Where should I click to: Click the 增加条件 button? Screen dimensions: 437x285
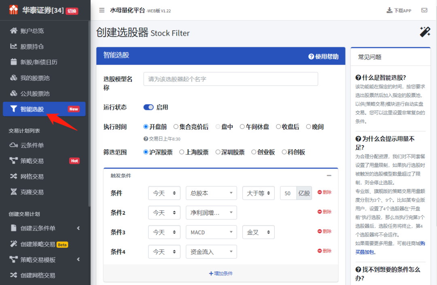[x=221, y=274]
